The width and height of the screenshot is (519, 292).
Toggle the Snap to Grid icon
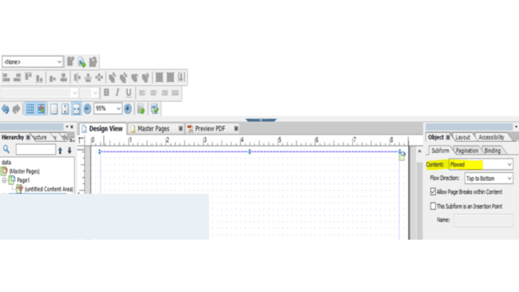pyautogui.click(x=41, y=108)
